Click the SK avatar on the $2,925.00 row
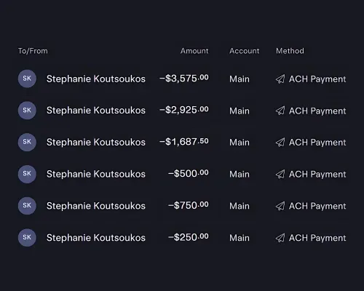The width and height of the screenshot is (364, 291). tap(27, 111)
